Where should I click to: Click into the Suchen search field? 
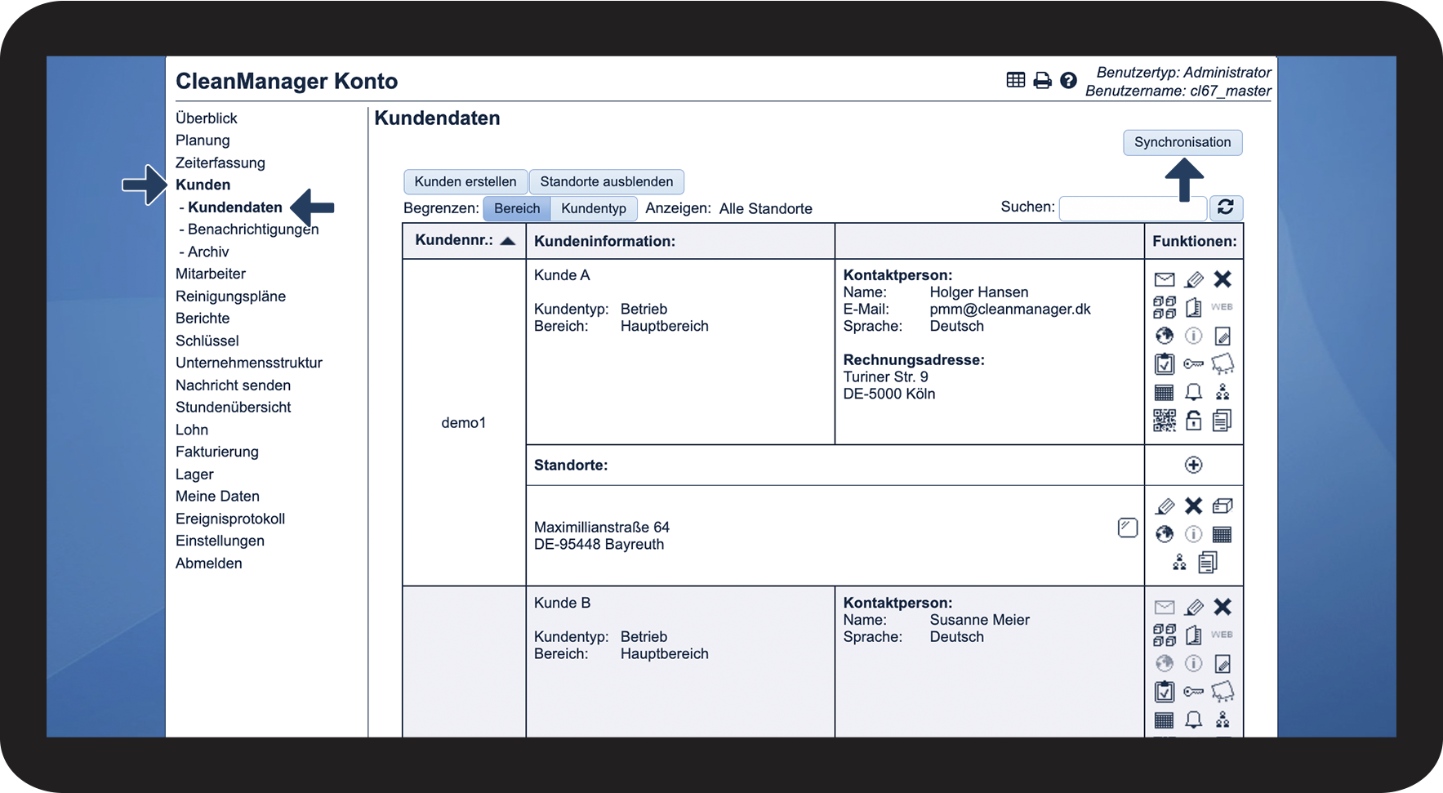[x=1132, y=208]
